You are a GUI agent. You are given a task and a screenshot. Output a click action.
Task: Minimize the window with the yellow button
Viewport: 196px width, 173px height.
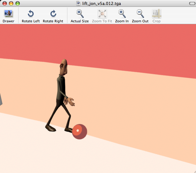[x=11, y=3]
